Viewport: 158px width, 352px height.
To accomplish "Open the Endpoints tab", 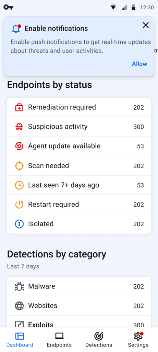I will 59,340.
